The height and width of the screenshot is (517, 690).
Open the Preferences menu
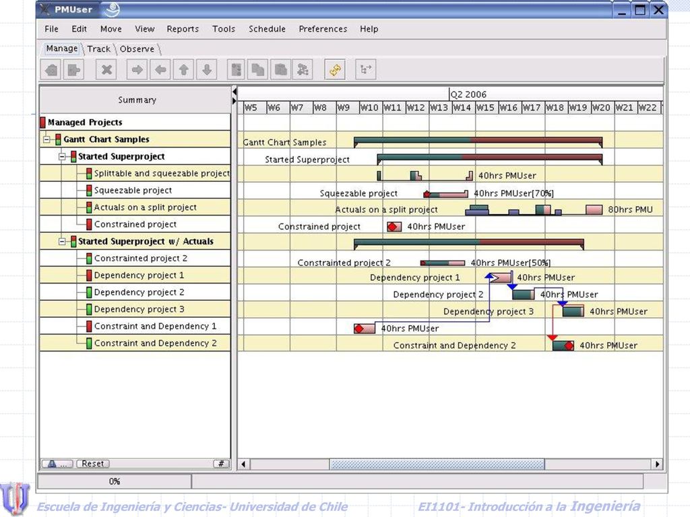pyautogui.click(x=323, y=29)
